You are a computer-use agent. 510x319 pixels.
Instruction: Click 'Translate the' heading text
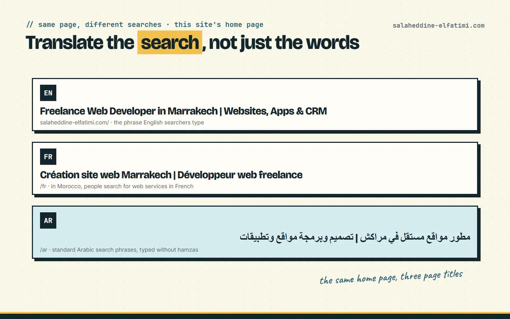click(80, 43)
